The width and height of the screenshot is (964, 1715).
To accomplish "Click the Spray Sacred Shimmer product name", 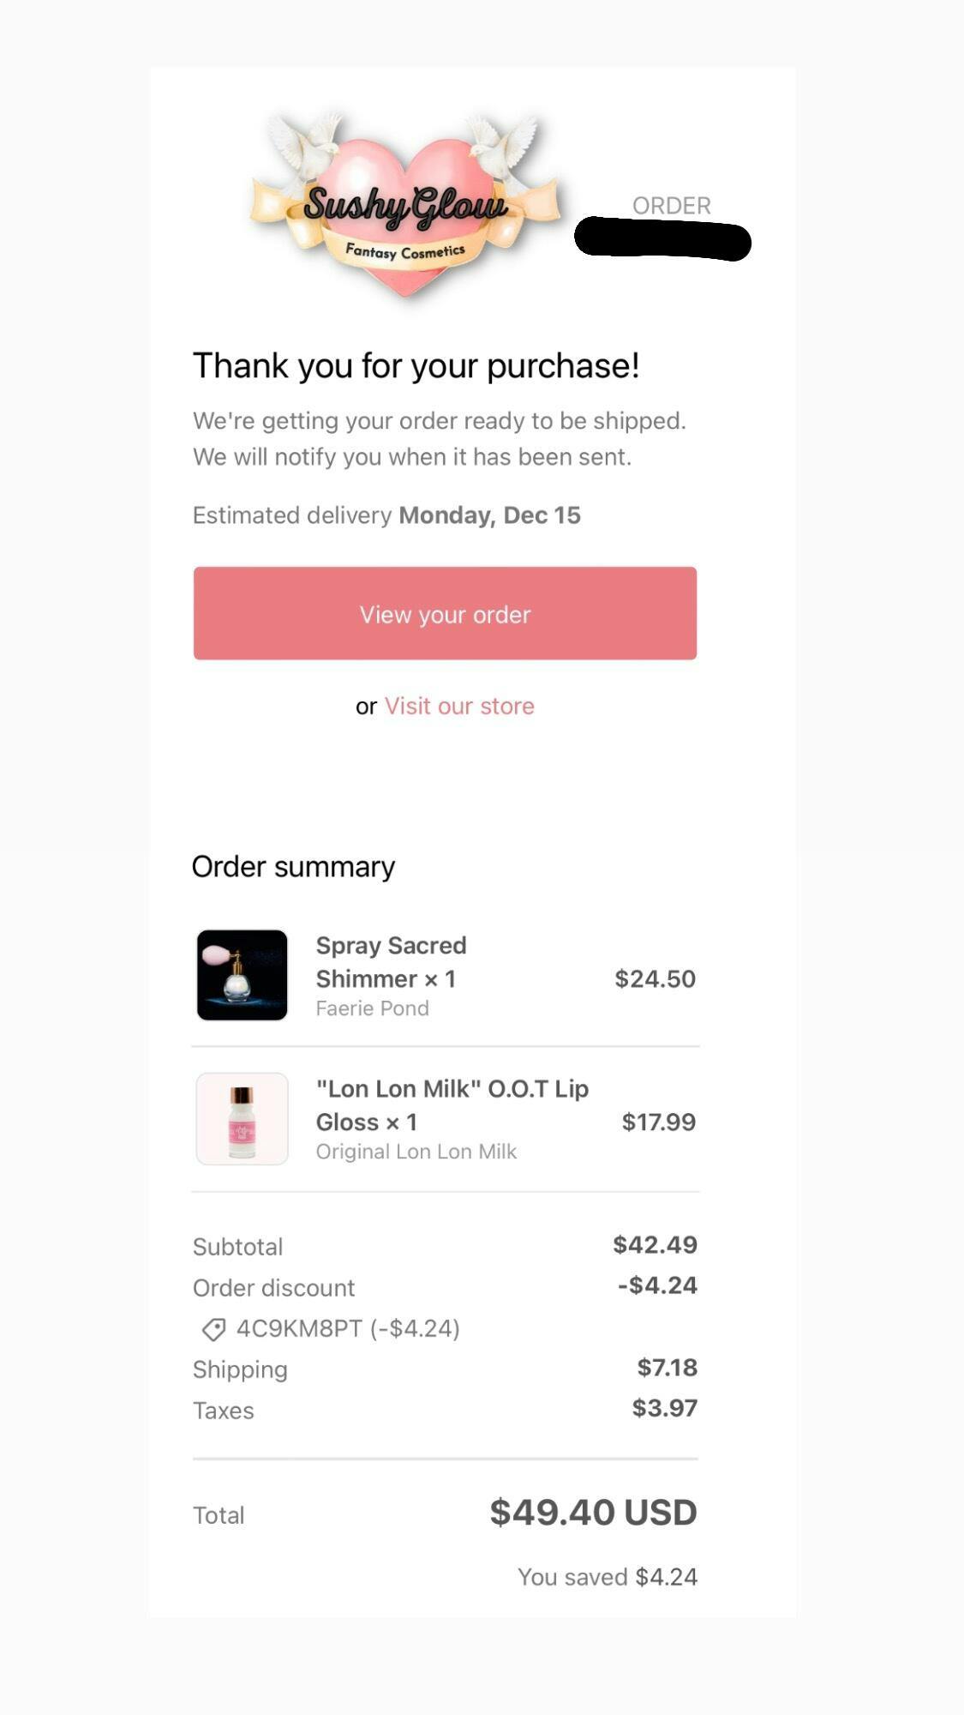I will point(391,961).
